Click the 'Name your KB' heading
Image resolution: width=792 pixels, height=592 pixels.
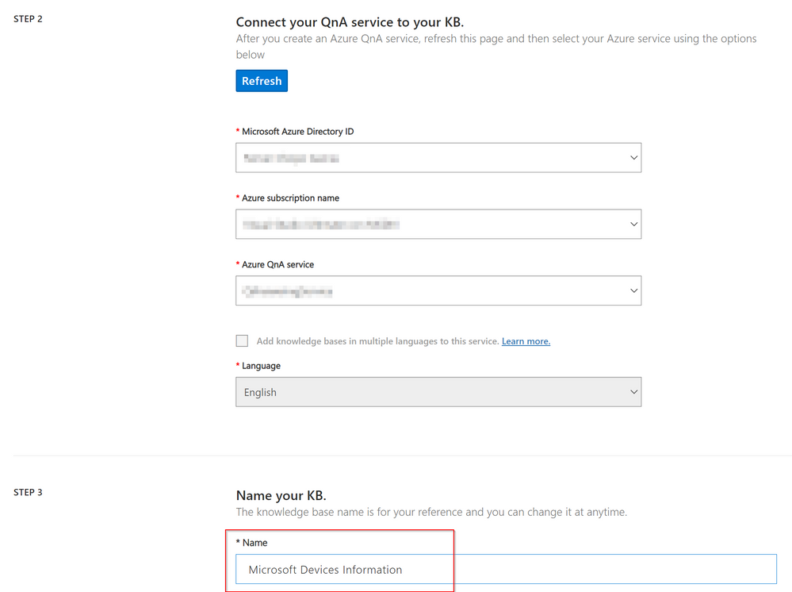tap(281, 496)
